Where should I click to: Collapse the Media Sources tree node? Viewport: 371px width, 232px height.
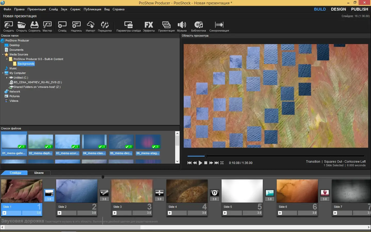click(x=3, y=55)
